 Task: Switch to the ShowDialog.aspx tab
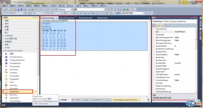(67, 18)
